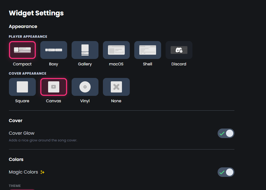The width and height of the screenshot is (266, 190).
Task: Click the Cover Glow description text
Action: [43, 140]
